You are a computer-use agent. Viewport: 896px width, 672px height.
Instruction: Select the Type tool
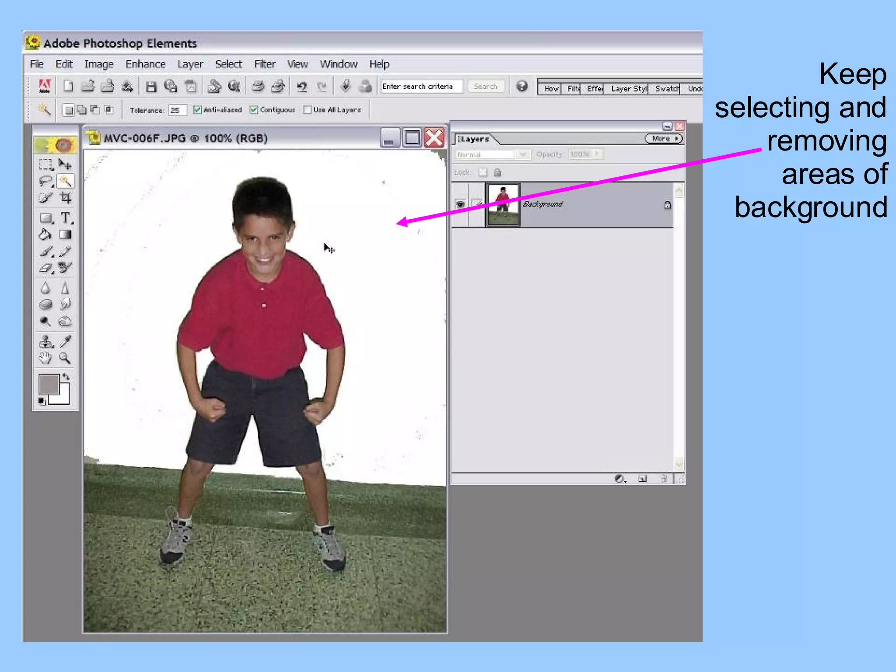65,218
